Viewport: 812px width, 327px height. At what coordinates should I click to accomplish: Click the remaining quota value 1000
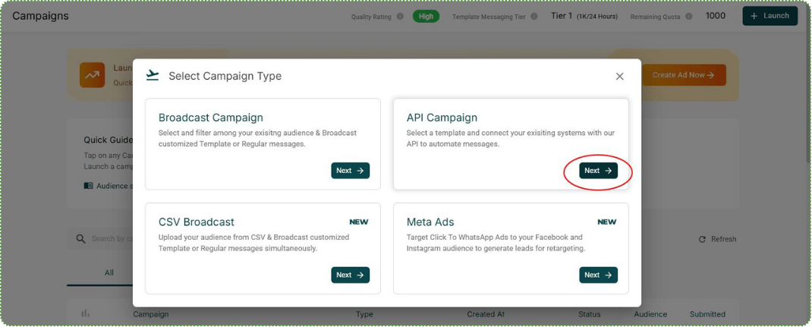(716, 16)
